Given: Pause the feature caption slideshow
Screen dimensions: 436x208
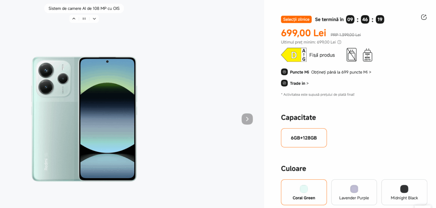Looking at the screenshot, I should [84, 19].
